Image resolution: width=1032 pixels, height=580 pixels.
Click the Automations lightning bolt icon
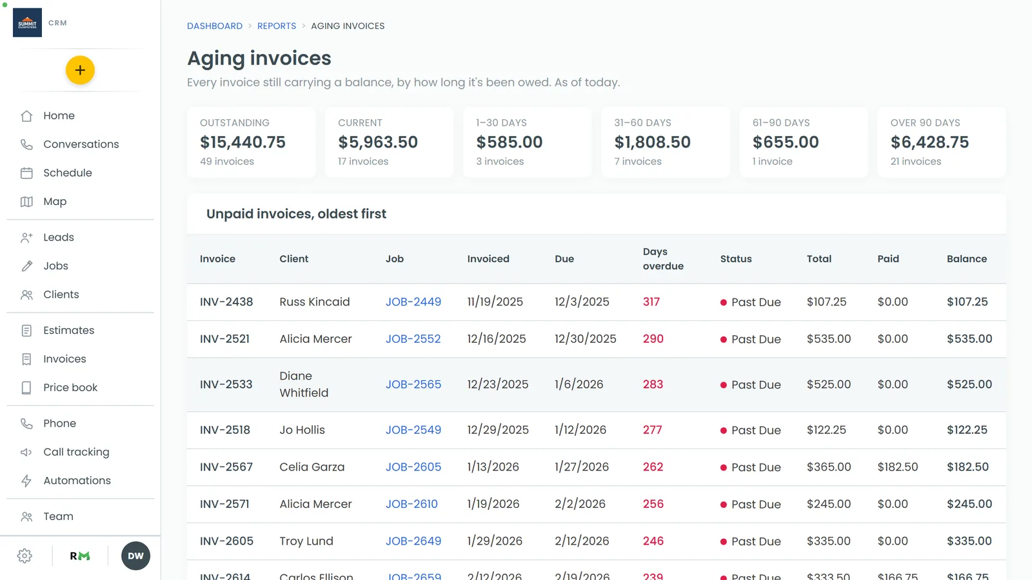tap(26, 481)
